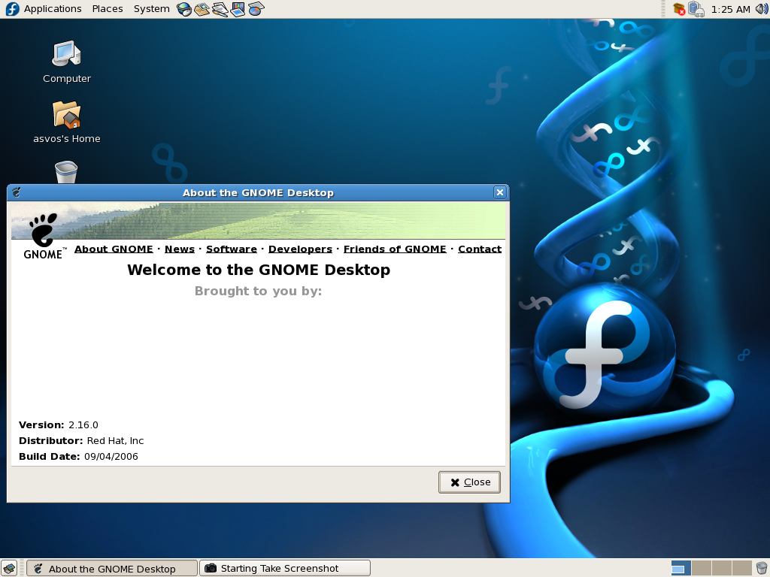Select About the GNOME Desktop taskbar entry
Viewport: 770px width, 577px height.
coord(112,569)
